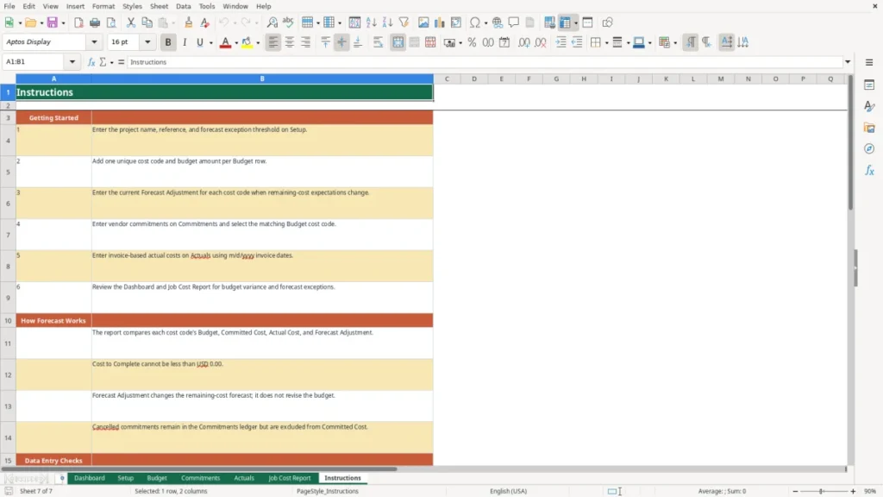This screenshot has height=497, width=883.
Task: Open the Sidebar Properties deck
Action: coord(869,85)
